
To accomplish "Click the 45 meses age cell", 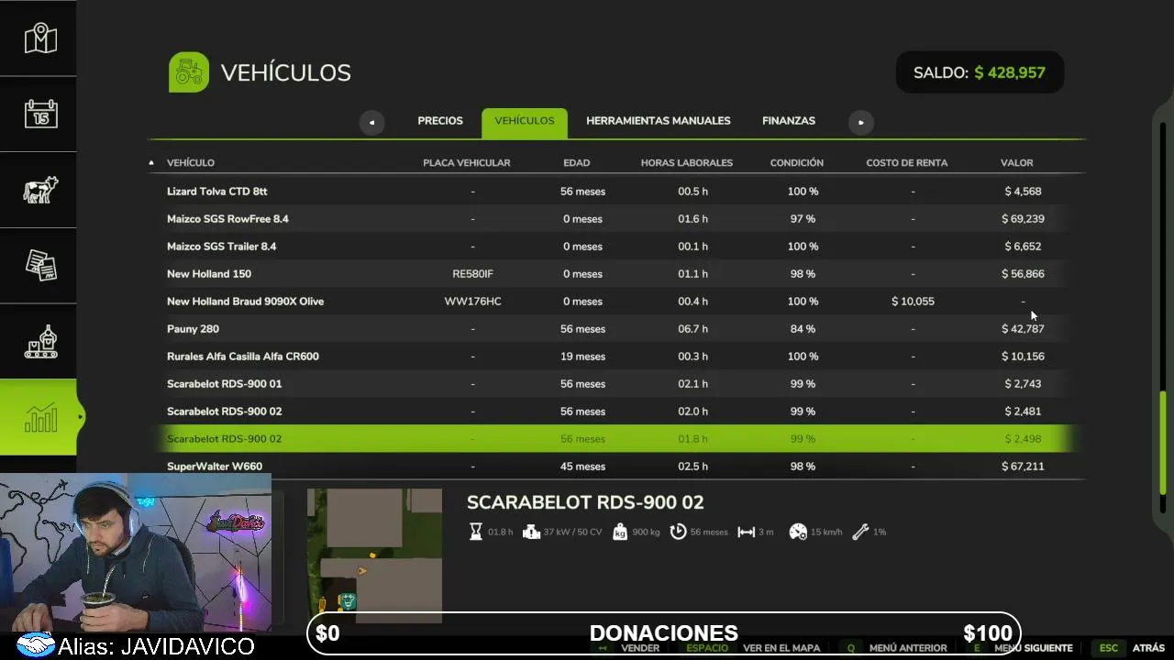I will (582, 467).
